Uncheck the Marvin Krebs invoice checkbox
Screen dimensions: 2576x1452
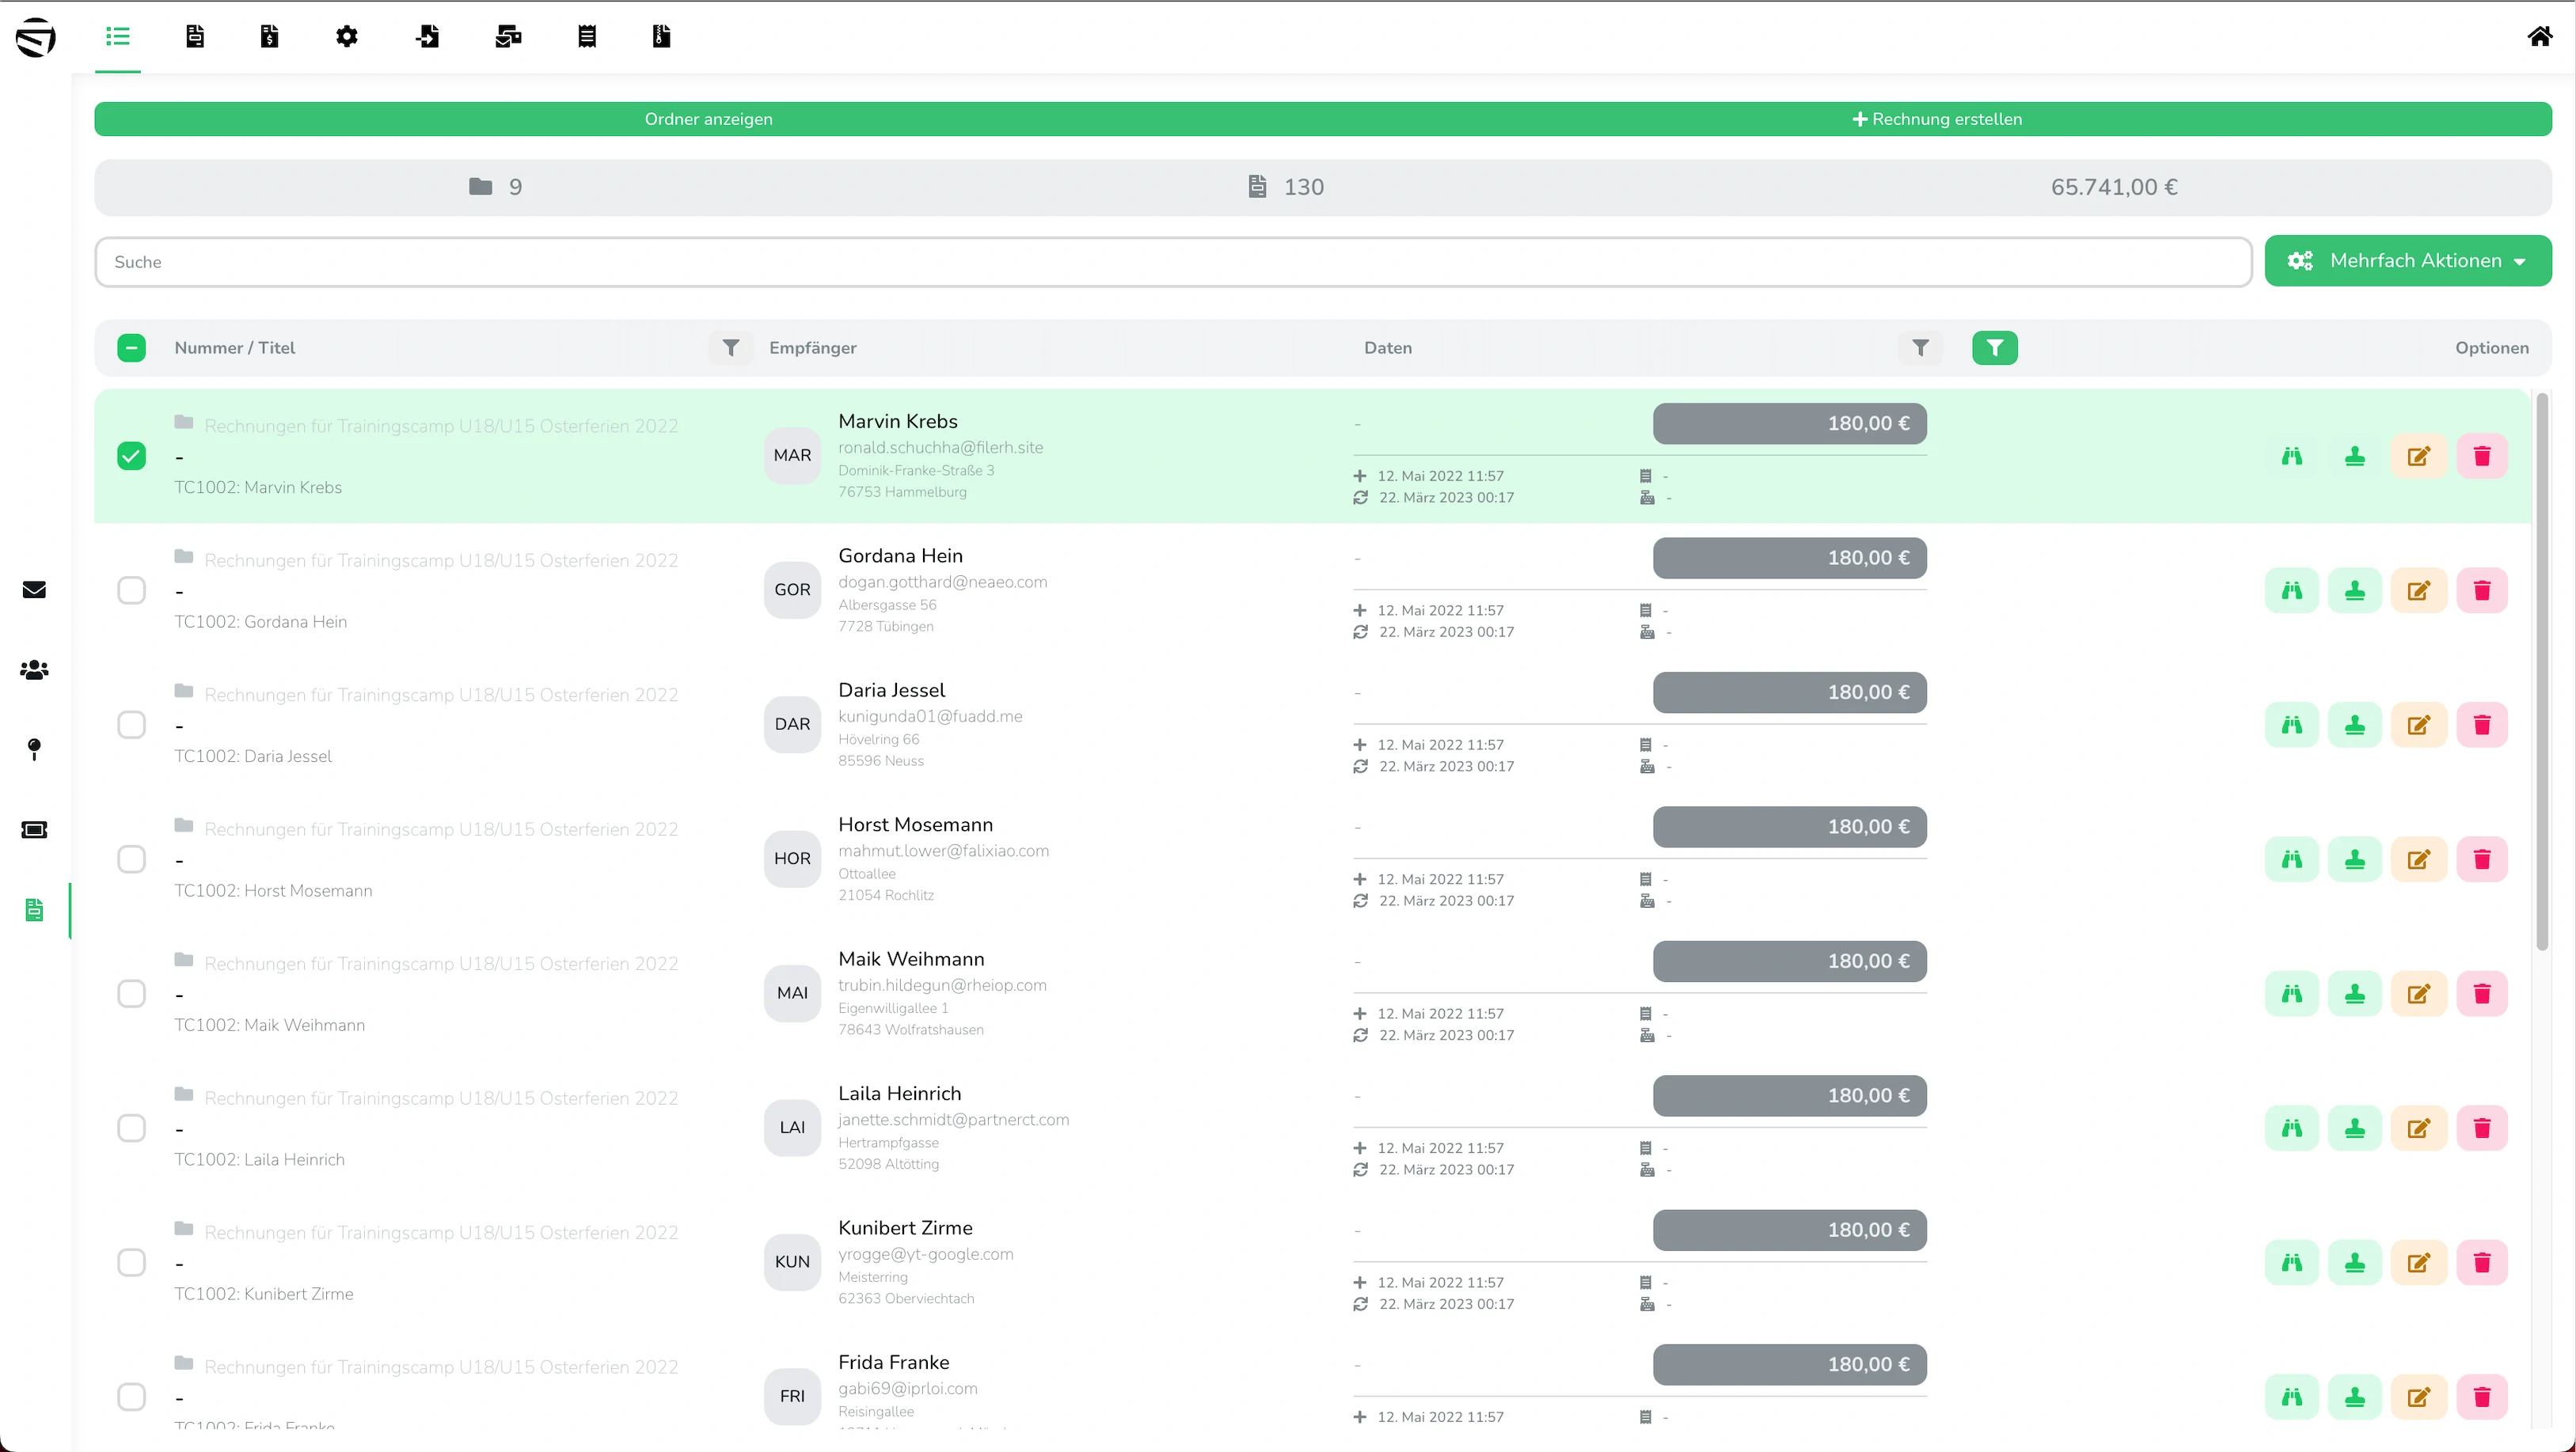point(131,456)
